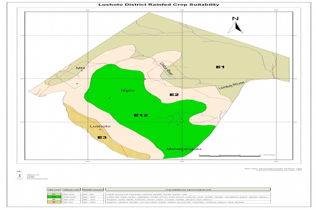Select the Lushoto district HQ marker on map

(x=100, y=129)
